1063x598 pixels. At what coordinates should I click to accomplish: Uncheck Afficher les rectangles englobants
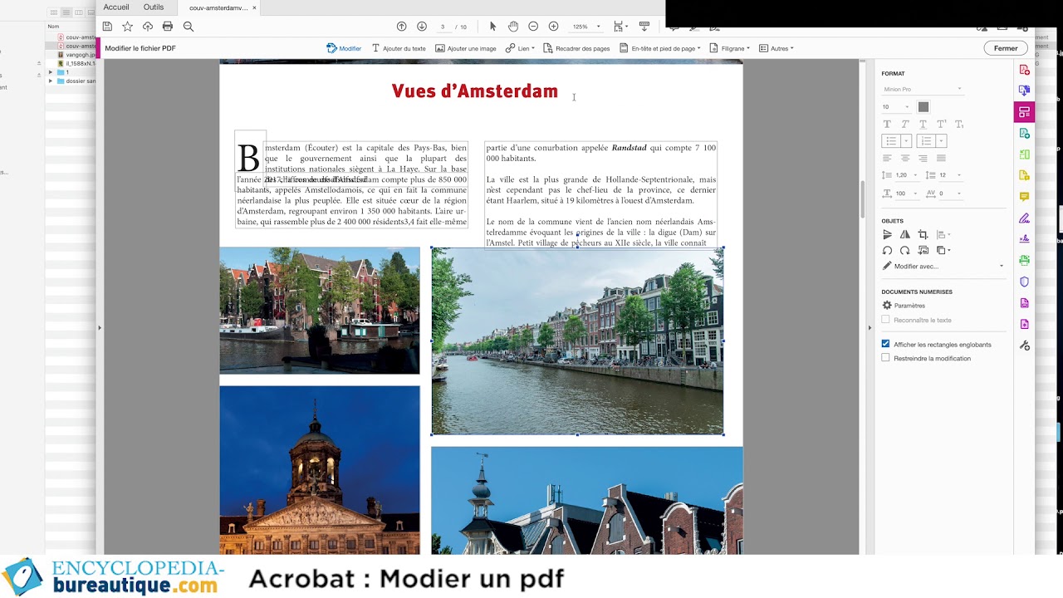pos(885,344)
